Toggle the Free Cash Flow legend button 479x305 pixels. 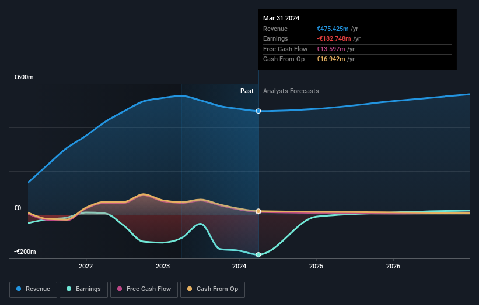[x=144, y=289]
